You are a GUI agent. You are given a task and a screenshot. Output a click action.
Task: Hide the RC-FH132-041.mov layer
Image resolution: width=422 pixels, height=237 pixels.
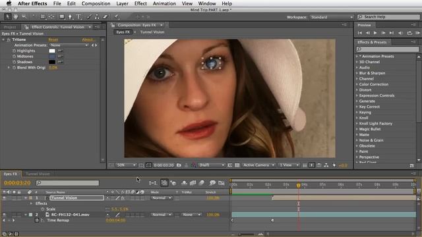point(5,215)
